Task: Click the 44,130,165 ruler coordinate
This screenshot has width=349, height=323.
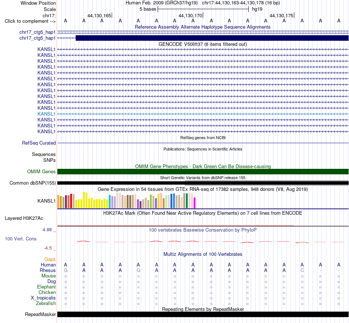Action: coord(99,15)
